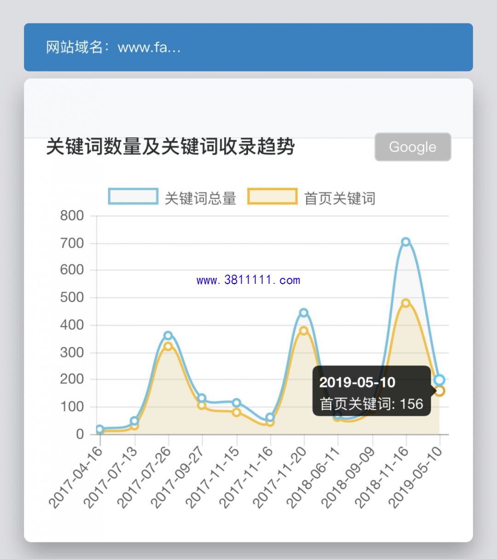The height and width of the screenshot is (559, 497).
Task: Select the yellow data point at 2017-07-26
Action: (168, 346)
